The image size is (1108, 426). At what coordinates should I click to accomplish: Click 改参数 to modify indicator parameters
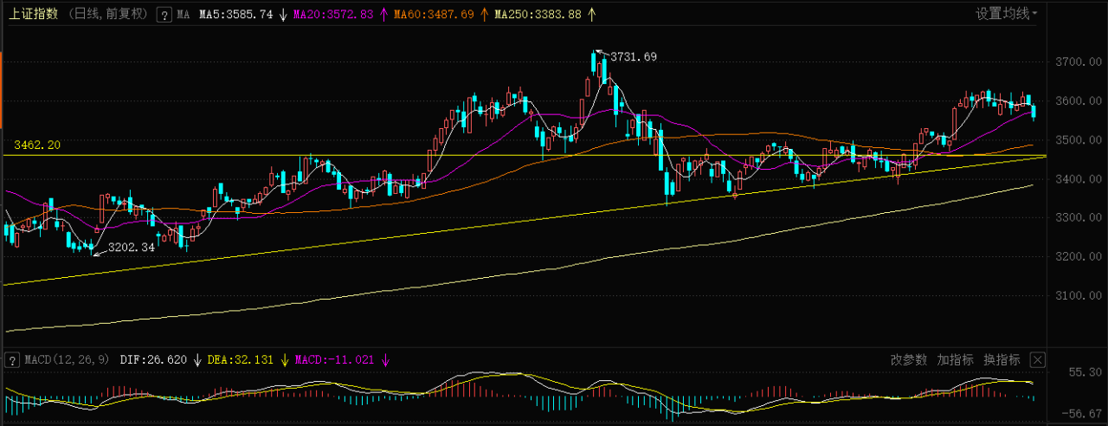pos(909,359)
